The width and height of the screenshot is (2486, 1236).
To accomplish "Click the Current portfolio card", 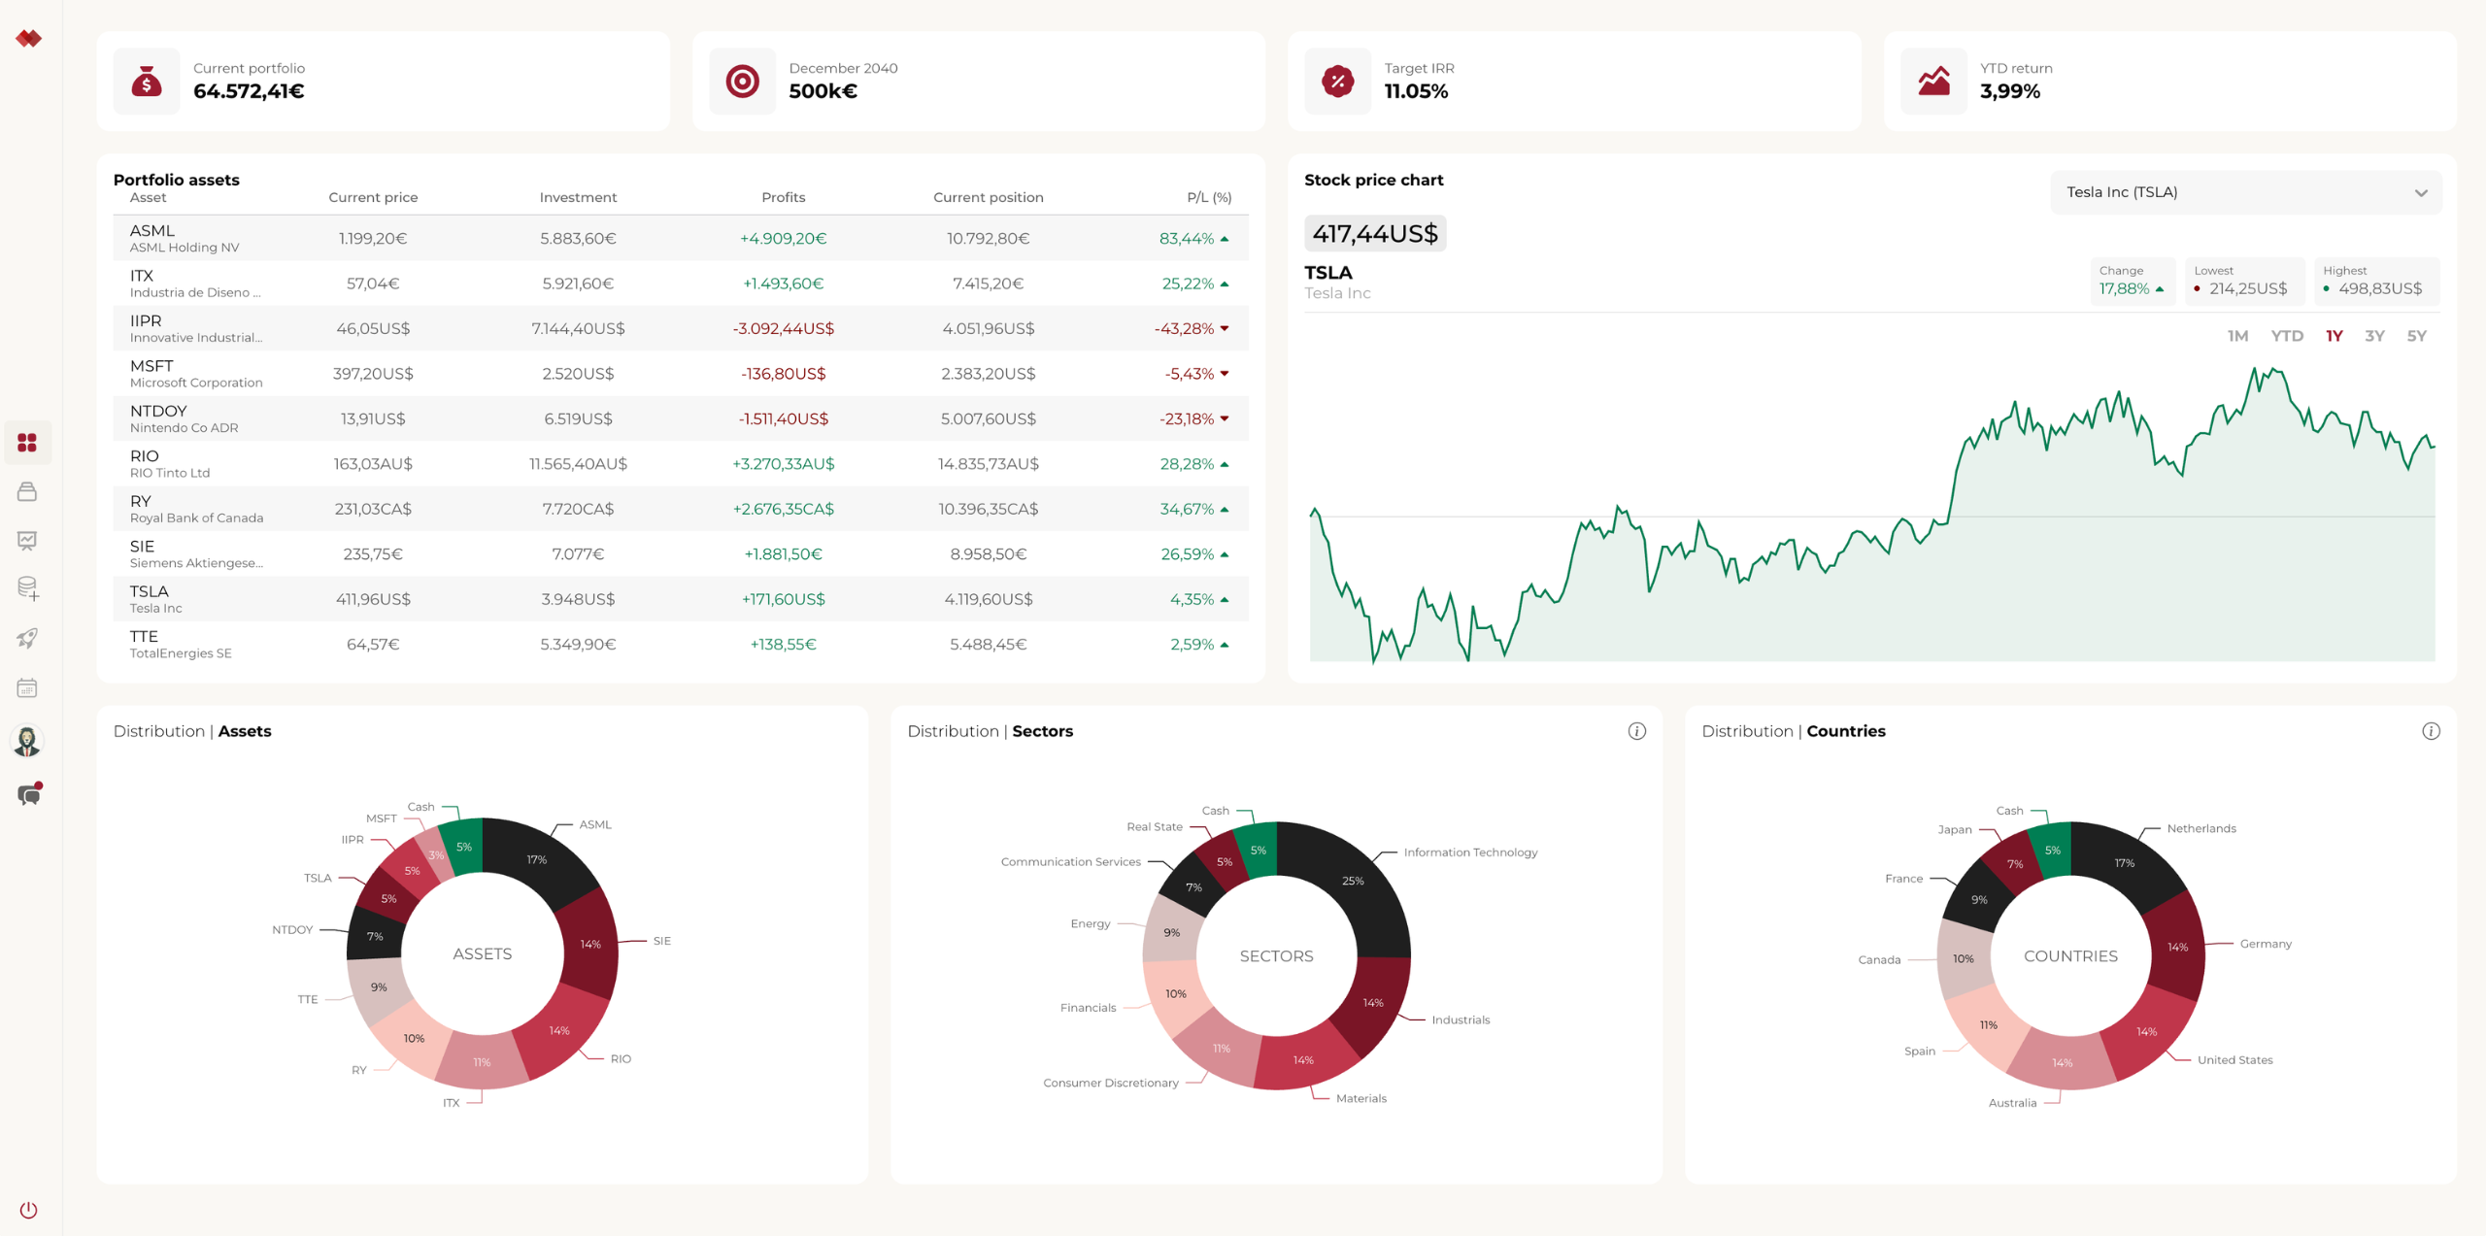I will click(x=383, y=82).
